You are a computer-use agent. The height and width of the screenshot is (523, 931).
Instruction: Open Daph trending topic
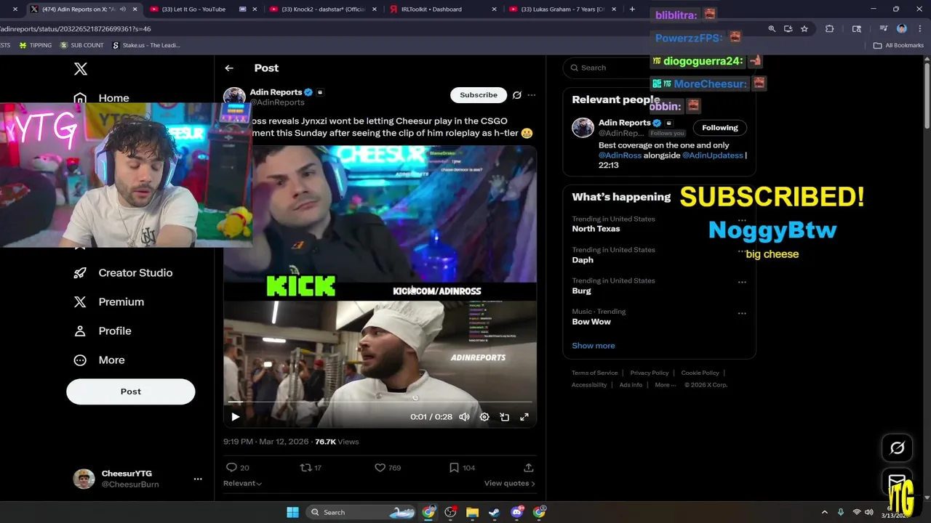(583, 260)
